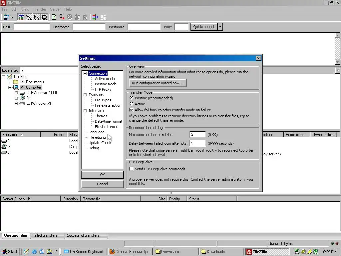Screen dimensions: 341x256
Task: Click the disconnect from server icon
Action: click(77, 17)
